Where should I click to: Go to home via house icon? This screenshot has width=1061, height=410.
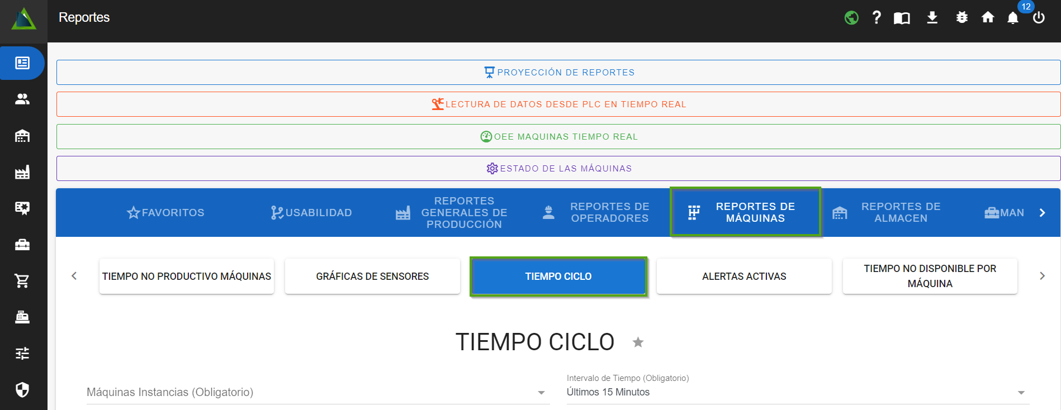[x=988, y=18]
